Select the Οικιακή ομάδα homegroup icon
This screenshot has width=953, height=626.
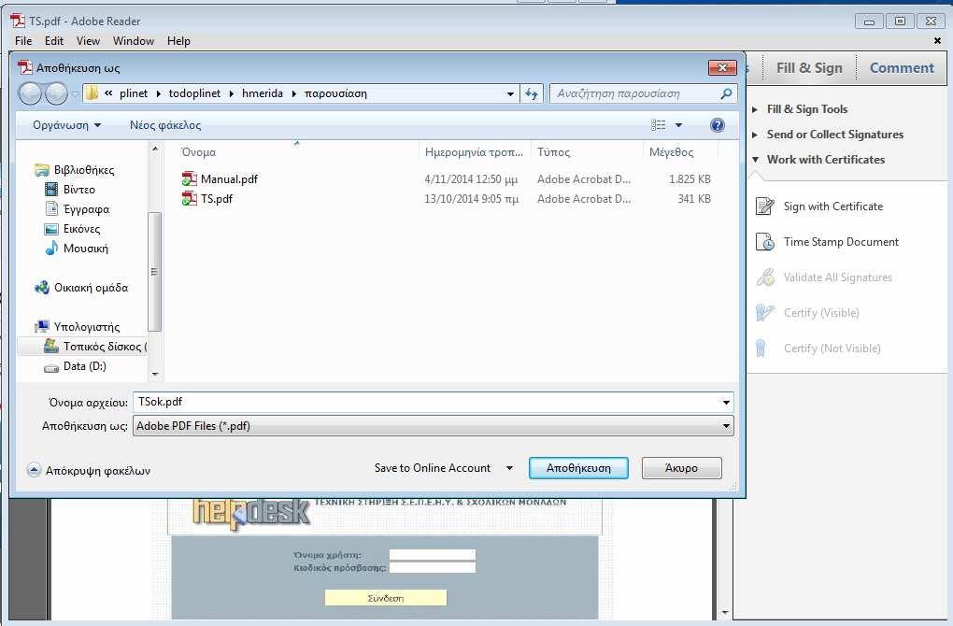[41, 288]
